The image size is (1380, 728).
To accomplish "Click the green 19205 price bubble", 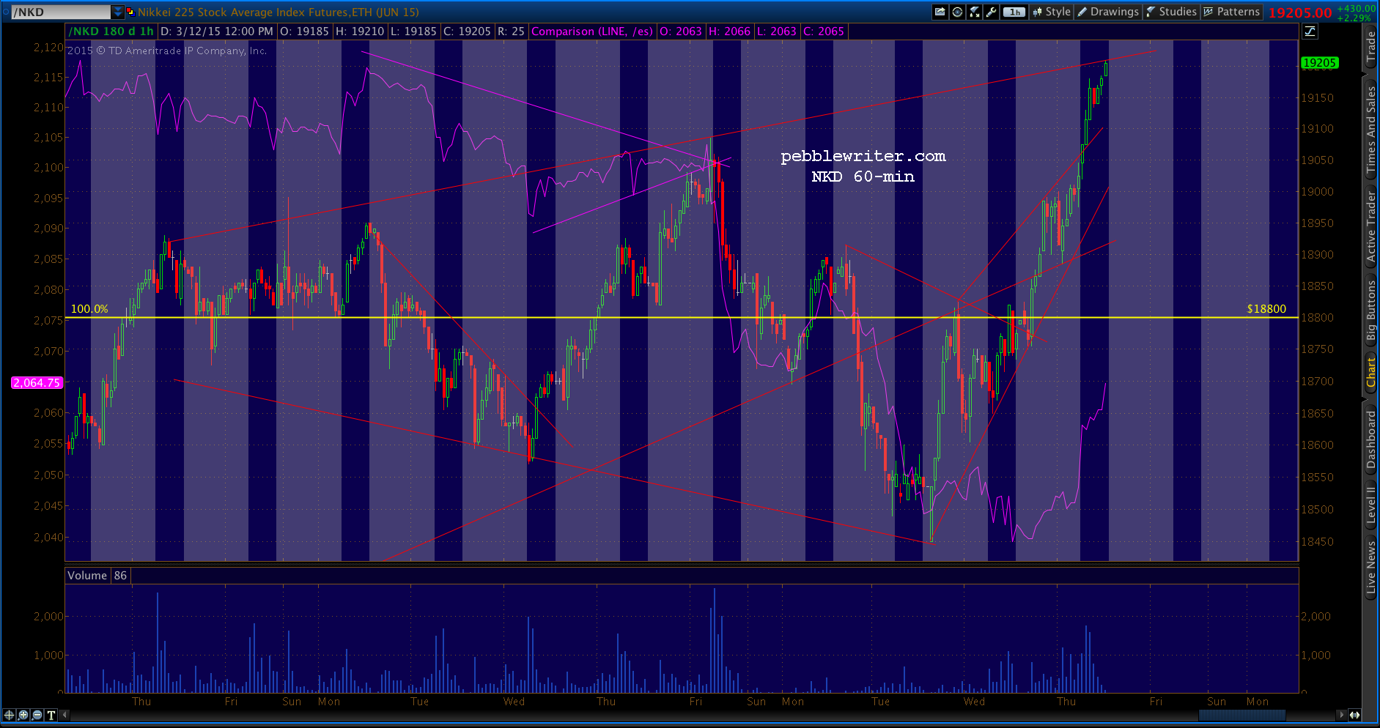I will 1319,63.
